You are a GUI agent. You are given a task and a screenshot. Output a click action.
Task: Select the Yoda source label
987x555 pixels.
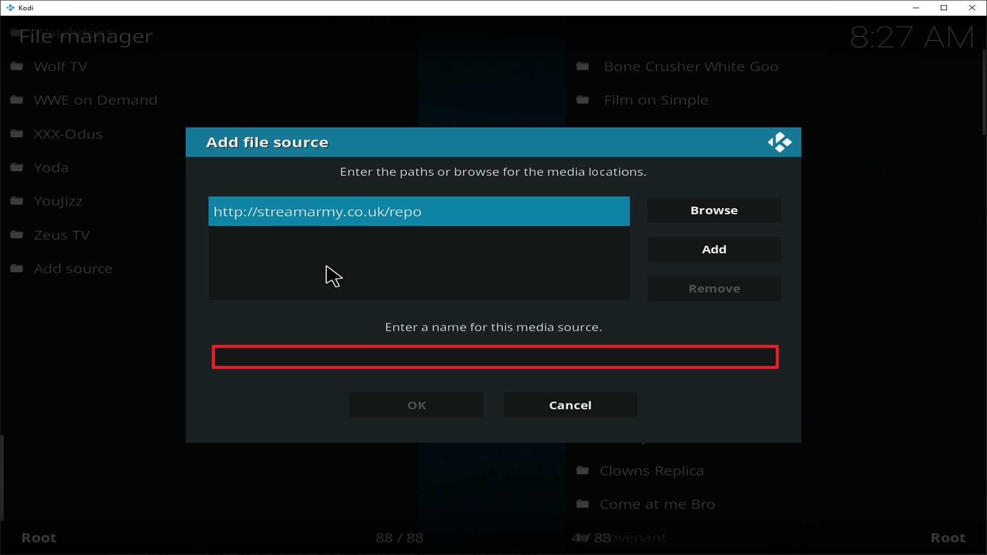(x=51, y=168)
